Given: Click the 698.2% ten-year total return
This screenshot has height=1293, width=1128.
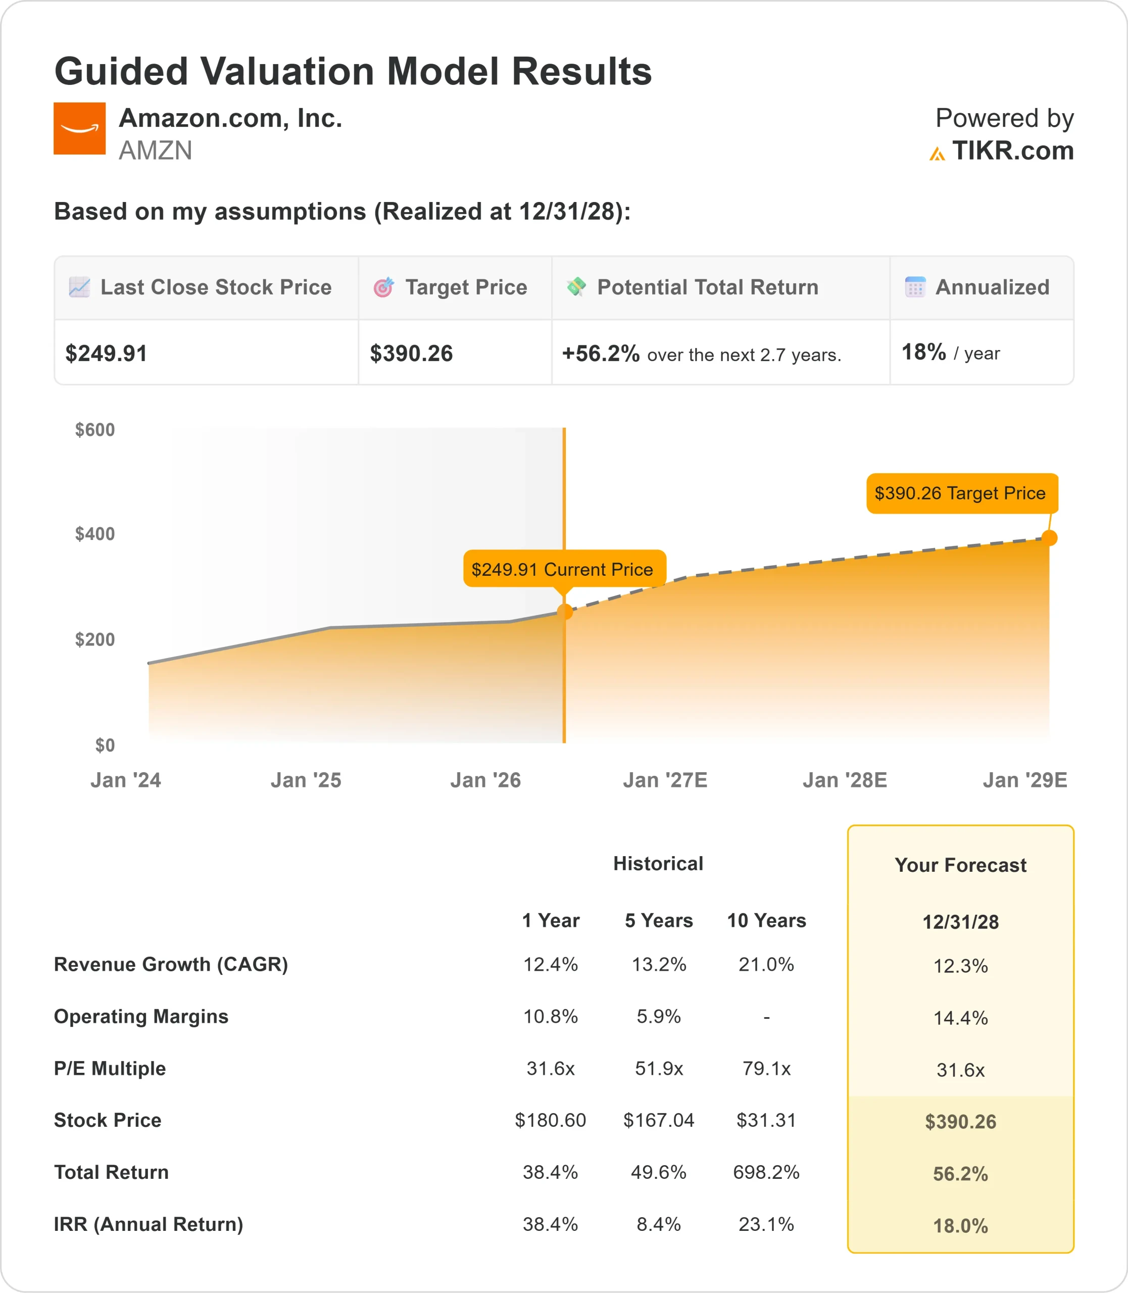Looking at the screenshot, I should tap(767, 1172).
